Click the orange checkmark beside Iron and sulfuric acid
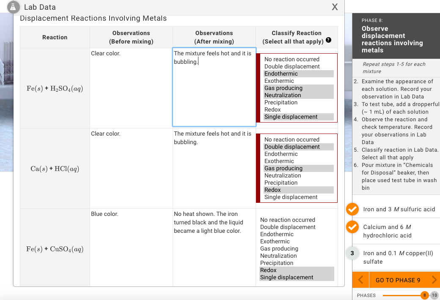This screenshot has width=440, height=300. coord(352,209)
